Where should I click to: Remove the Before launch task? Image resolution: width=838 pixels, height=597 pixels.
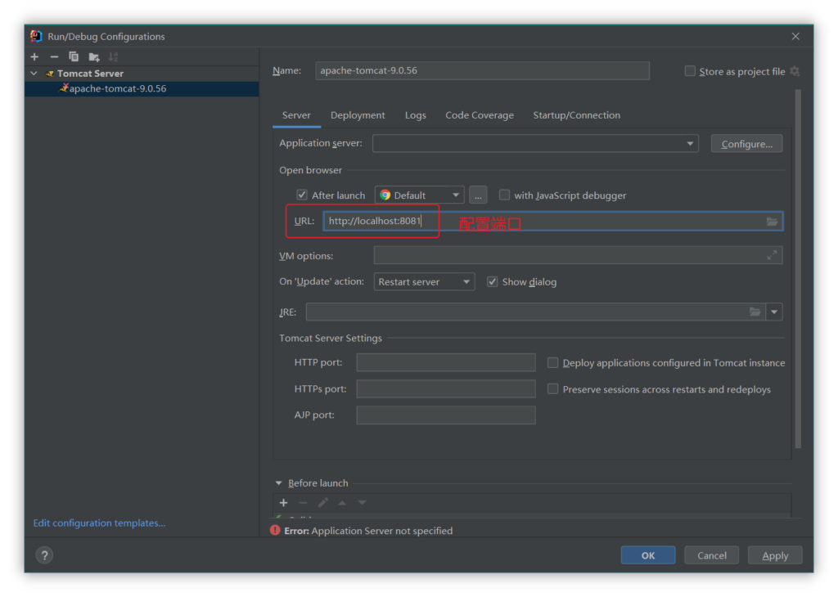coord(303,502)
